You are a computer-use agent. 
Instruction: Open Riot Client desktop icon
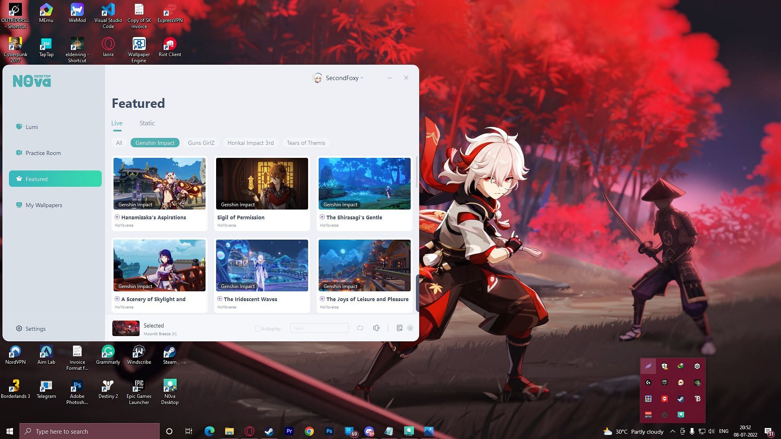point(170,47)
